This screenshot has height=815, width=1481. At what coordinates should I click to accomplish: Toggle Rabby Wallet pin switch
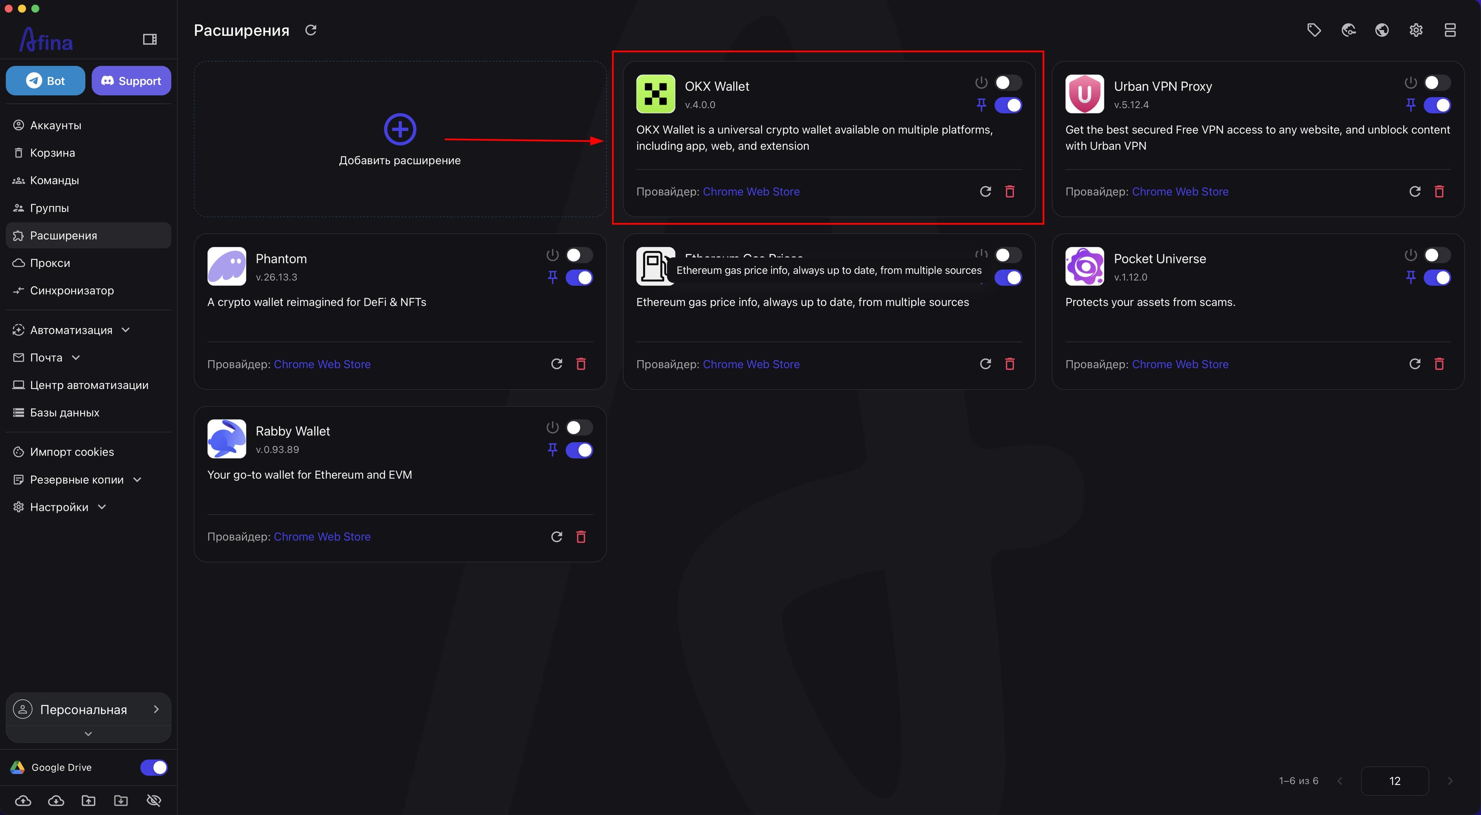[x=579, y=450]
